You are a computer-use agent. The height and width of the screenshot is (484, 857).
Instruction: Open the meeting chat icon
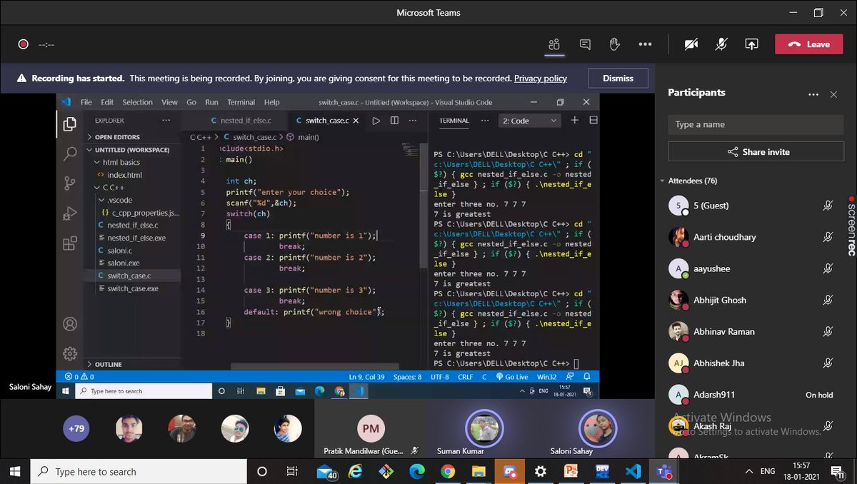click(x=585, y=44)
